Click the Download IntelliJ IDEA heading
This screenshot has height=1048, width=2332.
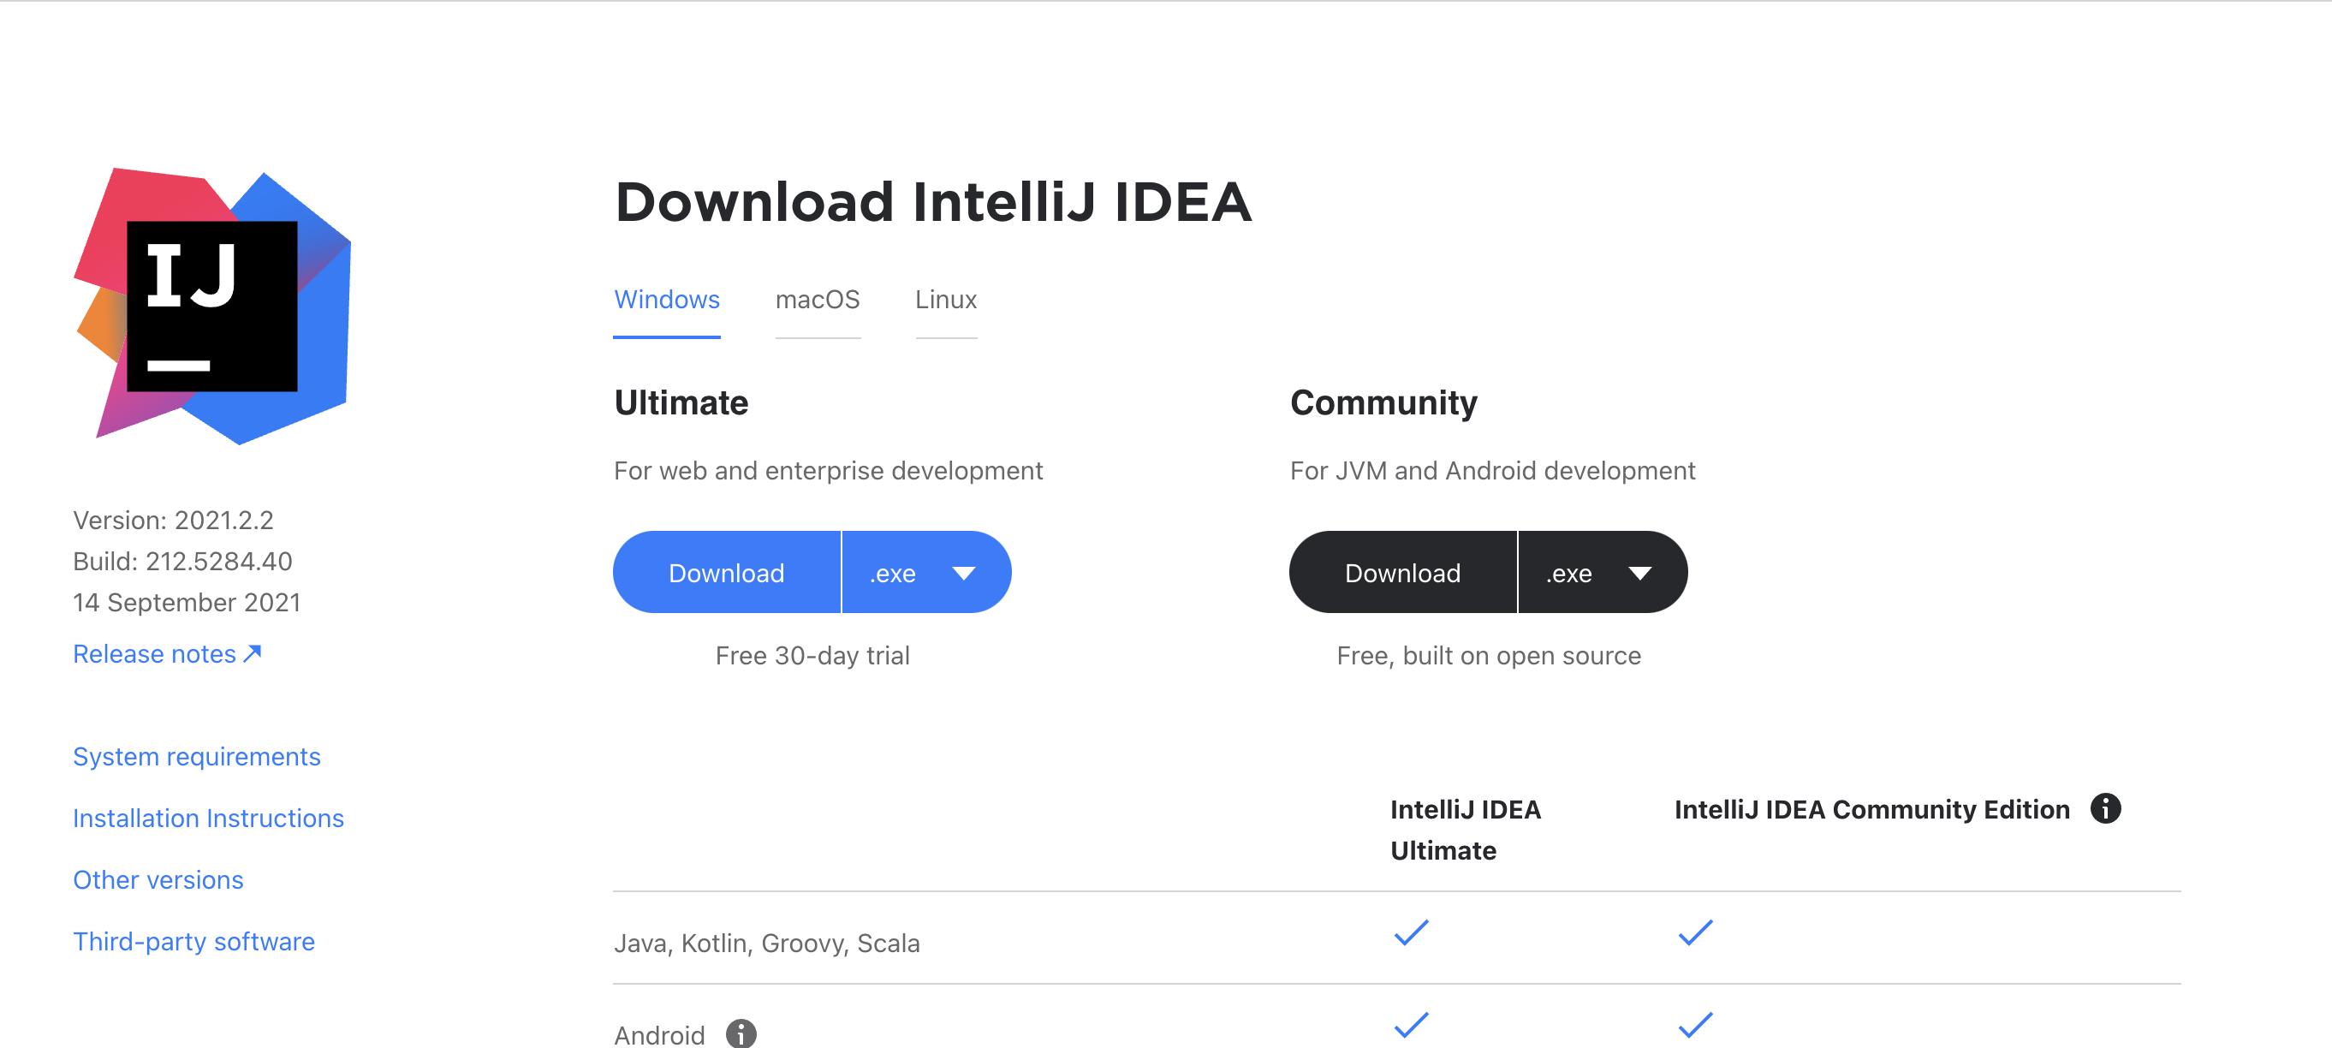click(933, 201)
